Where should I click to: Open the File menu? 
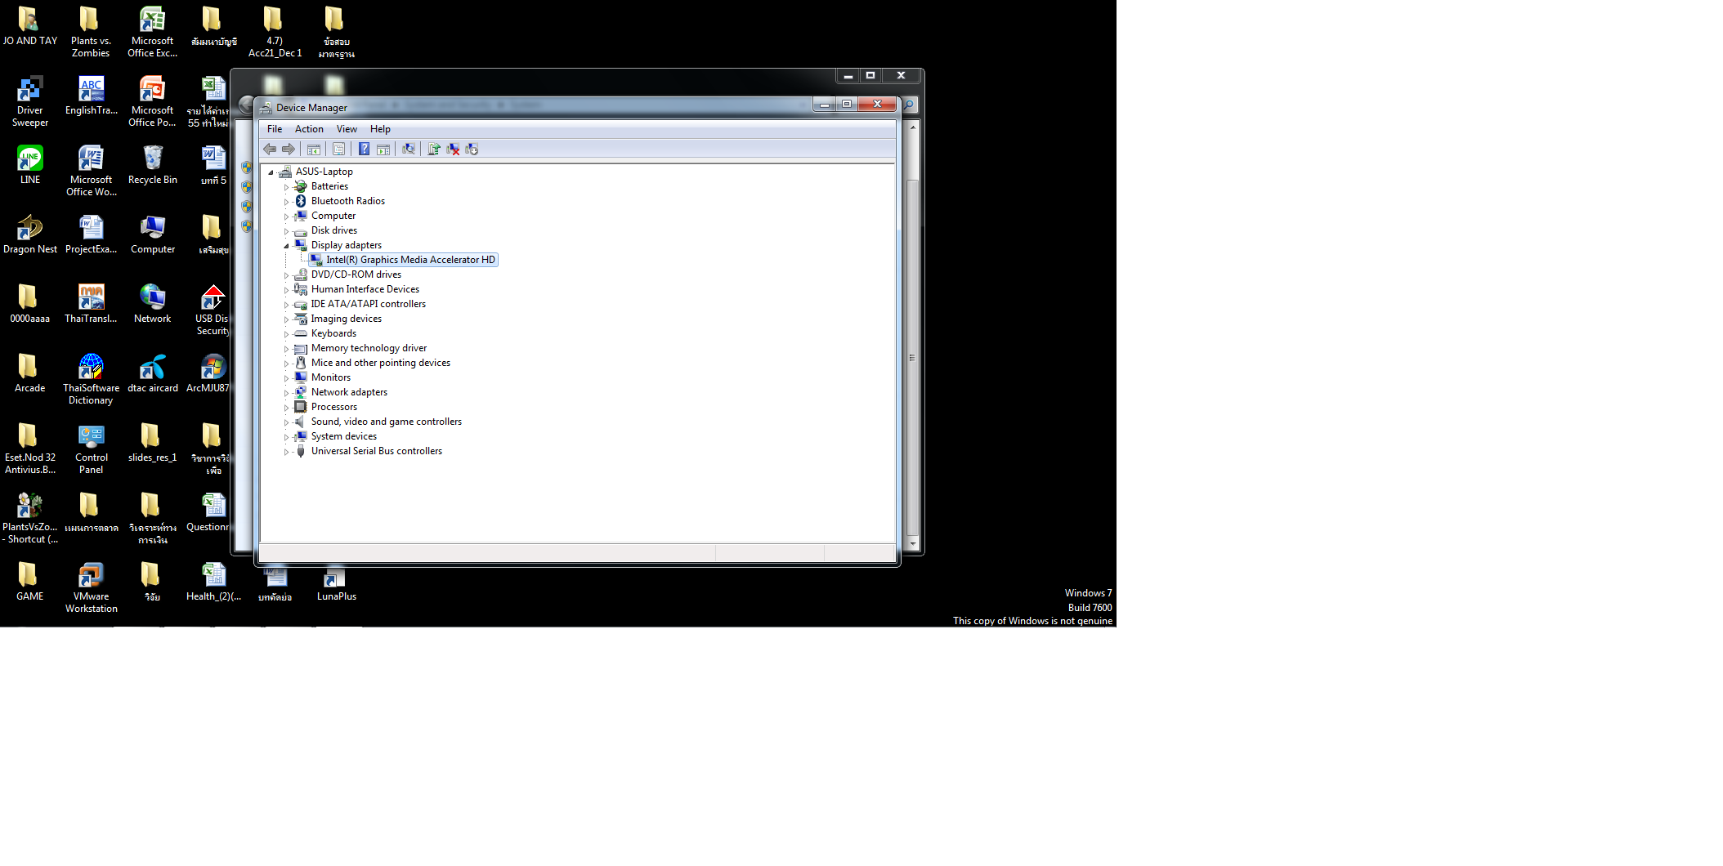275,129
